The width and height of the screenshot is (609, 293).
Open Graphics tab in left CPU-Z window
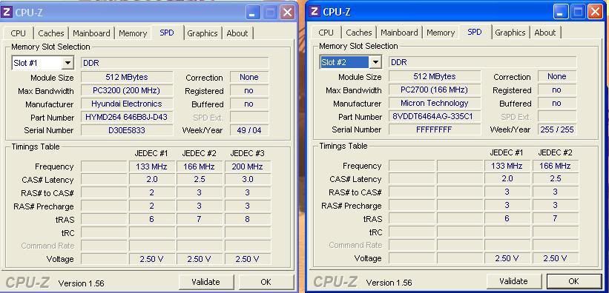203,33
